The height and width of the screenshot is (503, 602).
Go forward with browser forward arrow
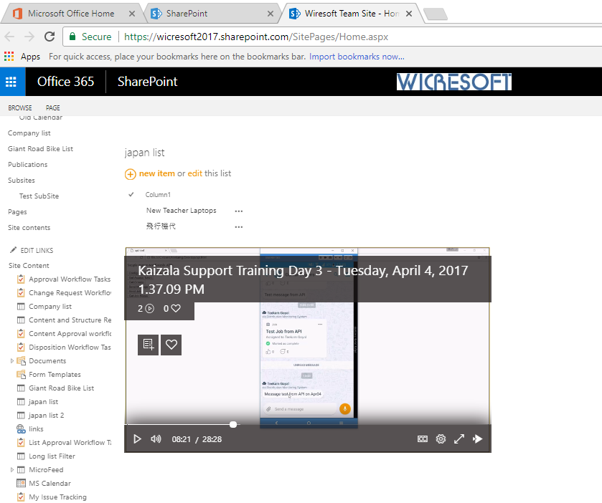click(29, 37)
